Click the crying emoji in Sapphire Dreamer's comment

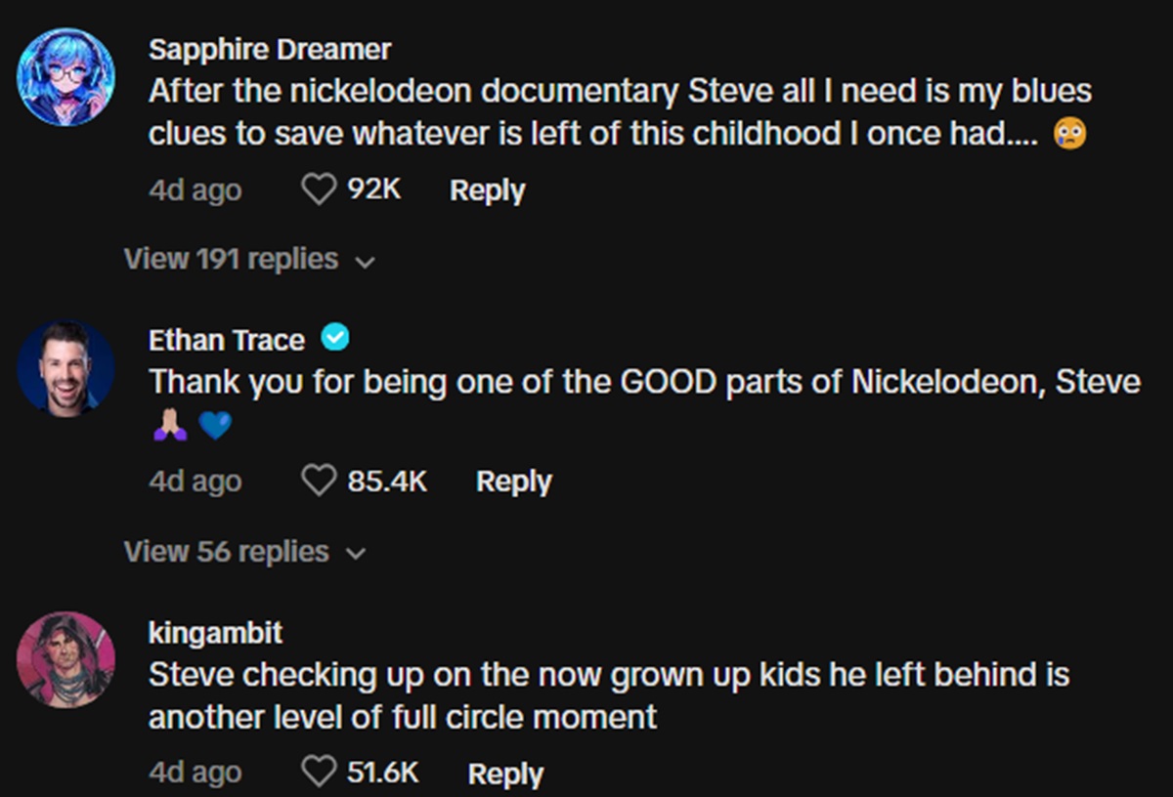(x=1070, y=135)
